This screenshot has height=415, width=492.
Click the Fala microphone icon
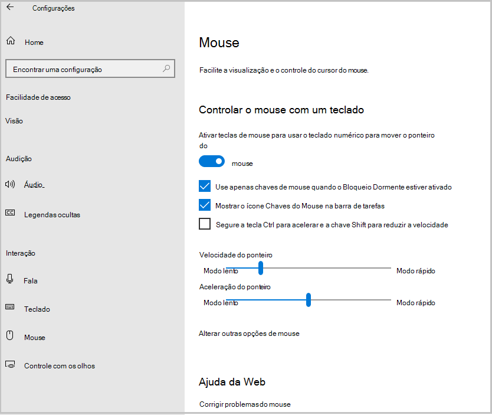tap(9, 279)
